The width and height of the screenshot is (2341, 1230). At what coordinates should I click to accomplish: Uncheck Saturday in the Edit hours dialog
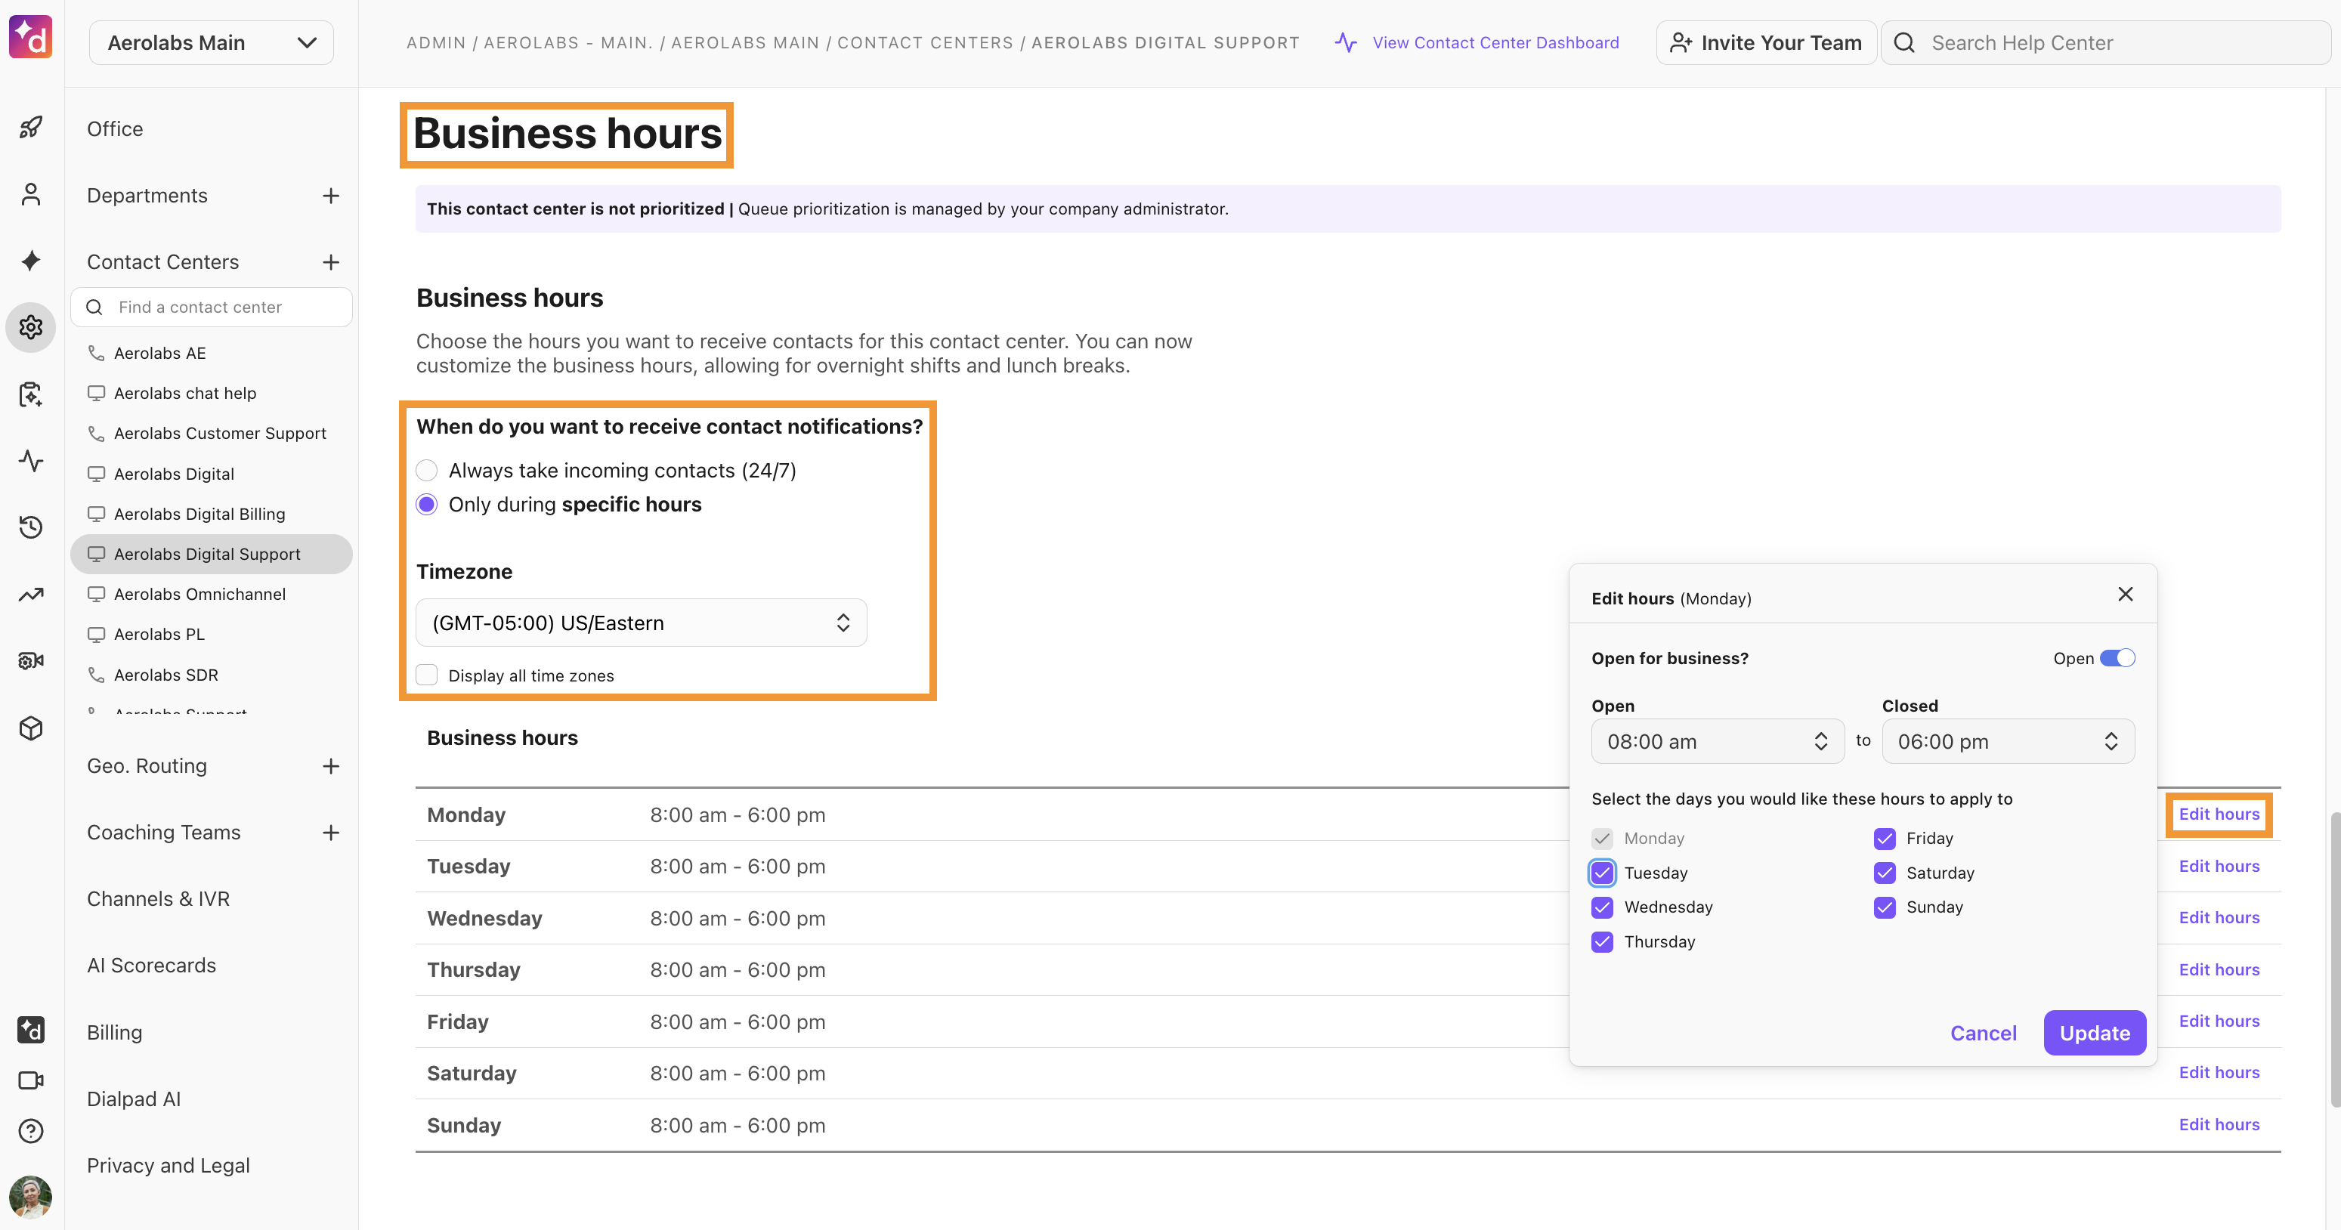pos(1885,873)
